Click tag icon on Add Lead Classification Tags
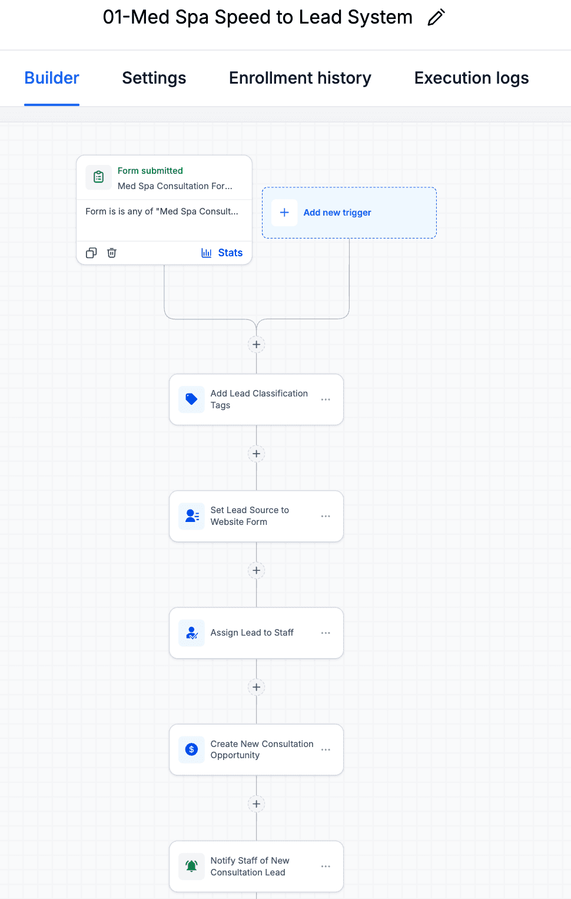Image resolution: width=571 pixels, height=899 pixels. pyautogui.click(x=191, y=399)
